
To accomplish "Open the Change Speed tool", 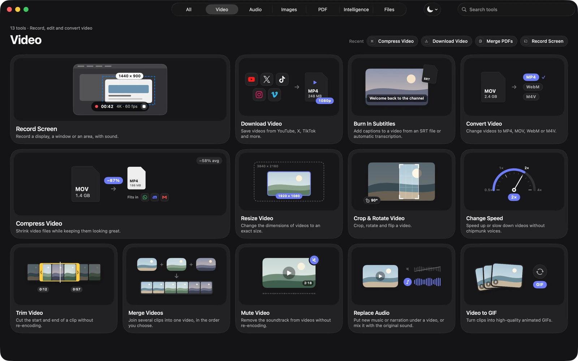I will coord(514,194).
